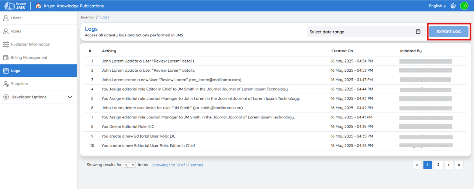Open Publisher Information page
The height and width of the screenshot is (189, 474).
tap(38, 44)
